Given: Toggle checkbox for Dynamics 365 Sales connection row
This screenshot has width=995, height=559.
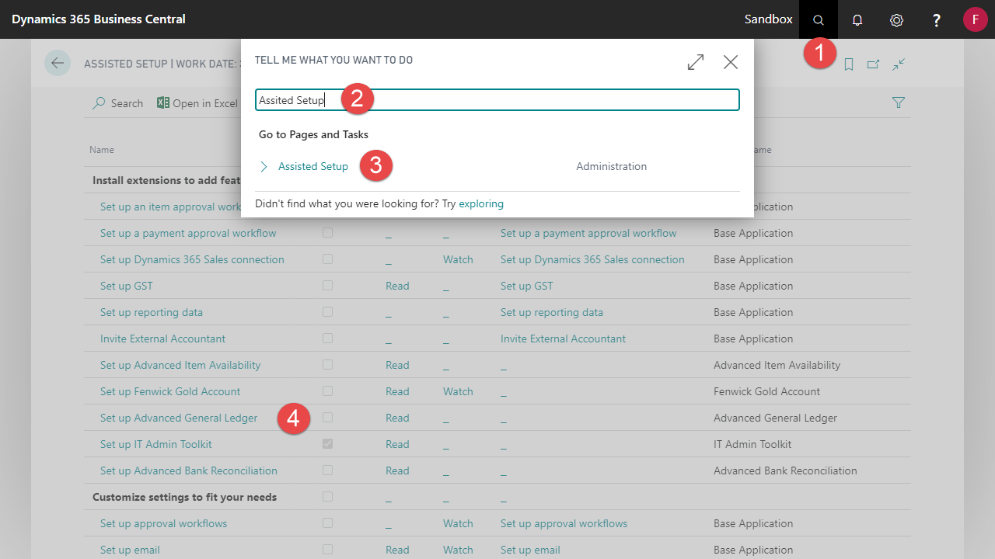Looking at the screenshot, I should pos(327,259).
